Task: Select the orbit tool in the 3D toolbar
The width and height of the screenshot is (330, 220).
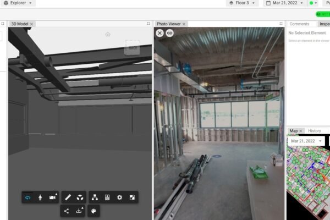Action: click(28, 197)
